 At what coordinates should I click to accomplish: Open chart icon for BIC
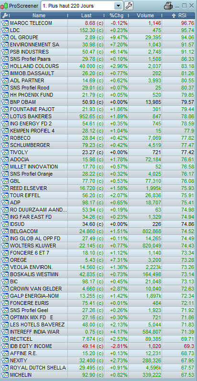[x=5, y=281]
